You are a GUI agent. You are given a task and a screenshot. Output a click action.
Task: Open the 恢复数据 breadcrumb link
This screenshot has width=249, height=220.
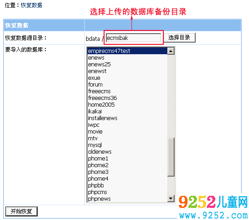pos(31,5)
